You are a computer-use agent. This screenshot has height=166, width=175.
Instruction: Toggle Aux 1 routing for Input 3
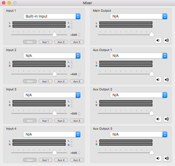[45, 121]
